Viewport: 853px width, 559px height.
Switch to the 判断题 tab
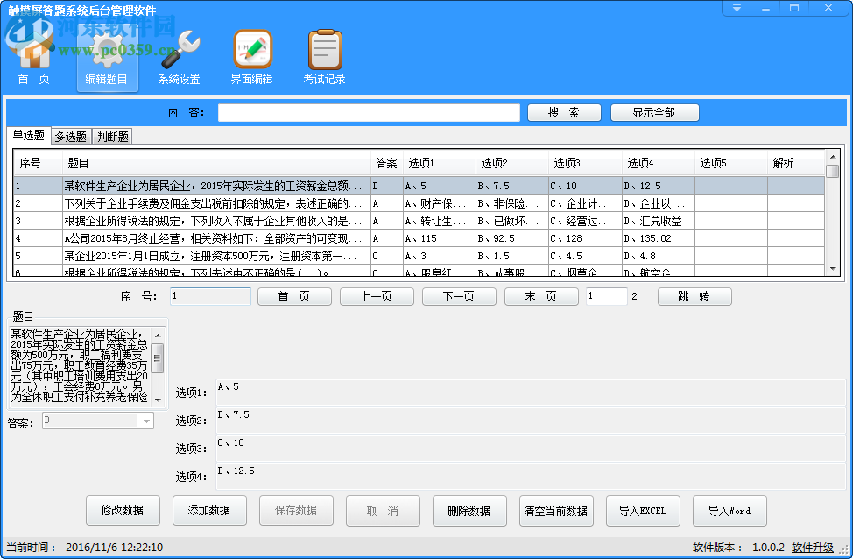pyautogui.click(x=111, y=136)
